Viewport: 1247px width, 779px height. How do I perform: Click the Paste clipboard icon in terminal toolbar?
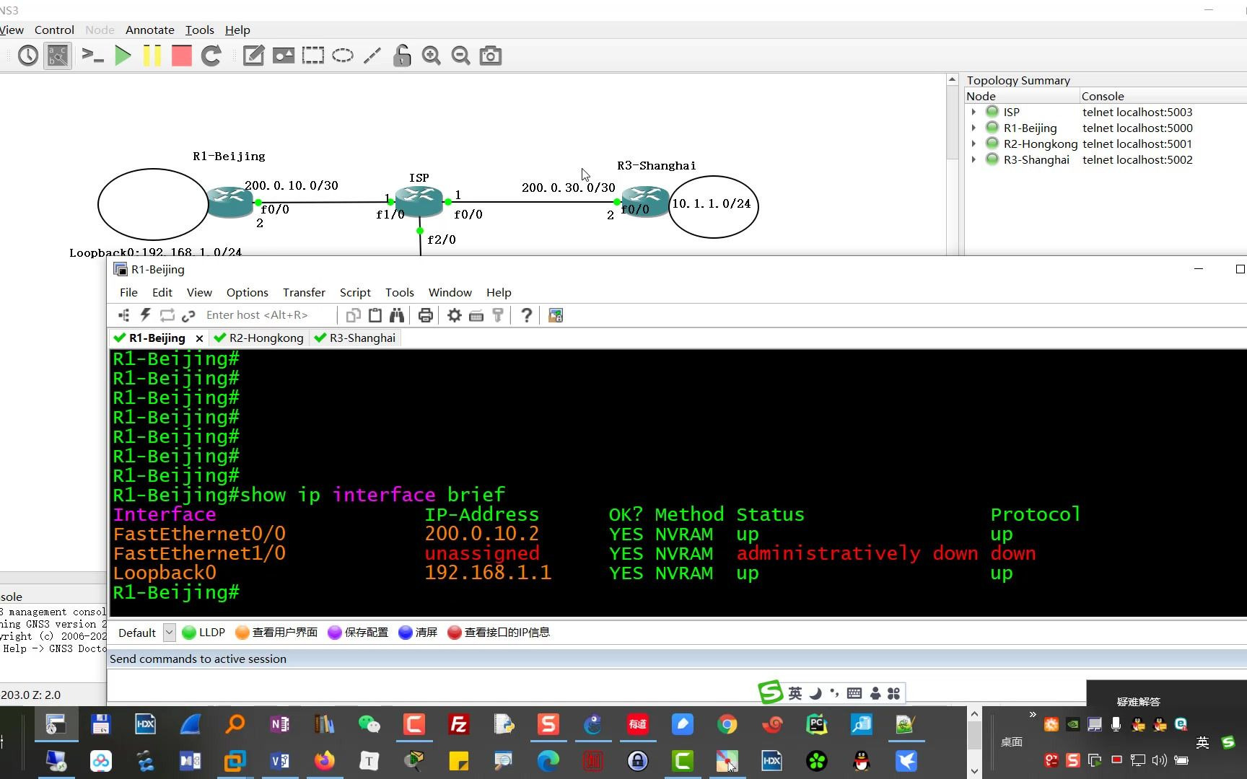[375, 315]
